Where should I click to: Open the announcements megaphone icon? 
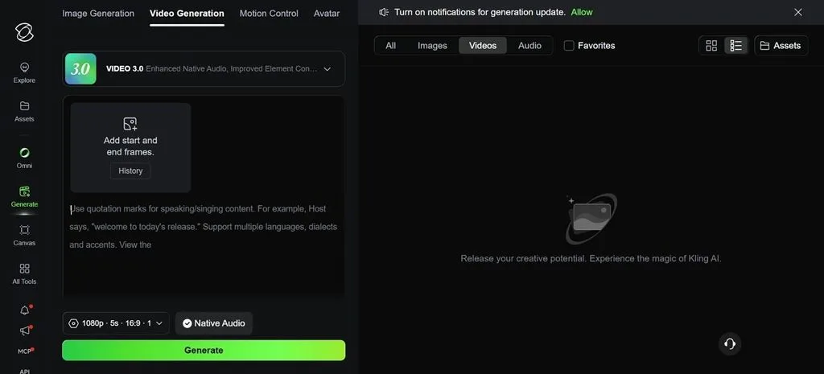[x=25, y=331]
